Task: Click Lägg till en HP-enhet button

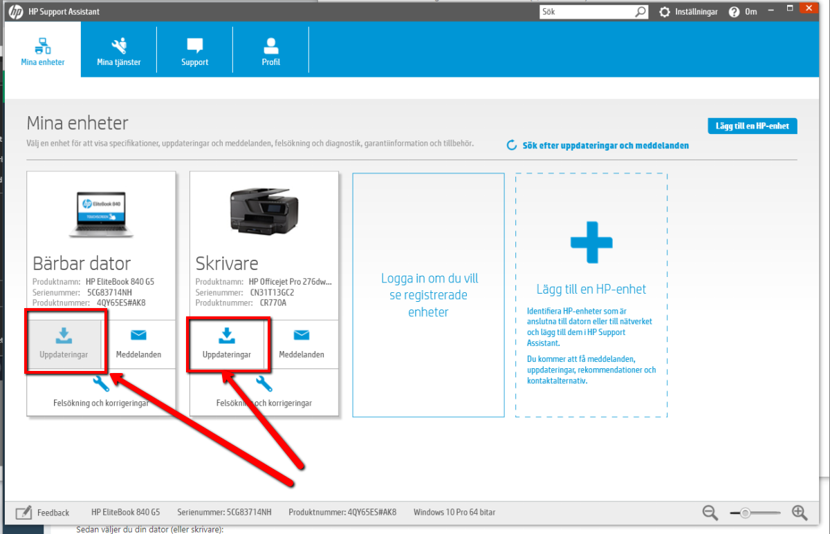Action: coord(753,126)
